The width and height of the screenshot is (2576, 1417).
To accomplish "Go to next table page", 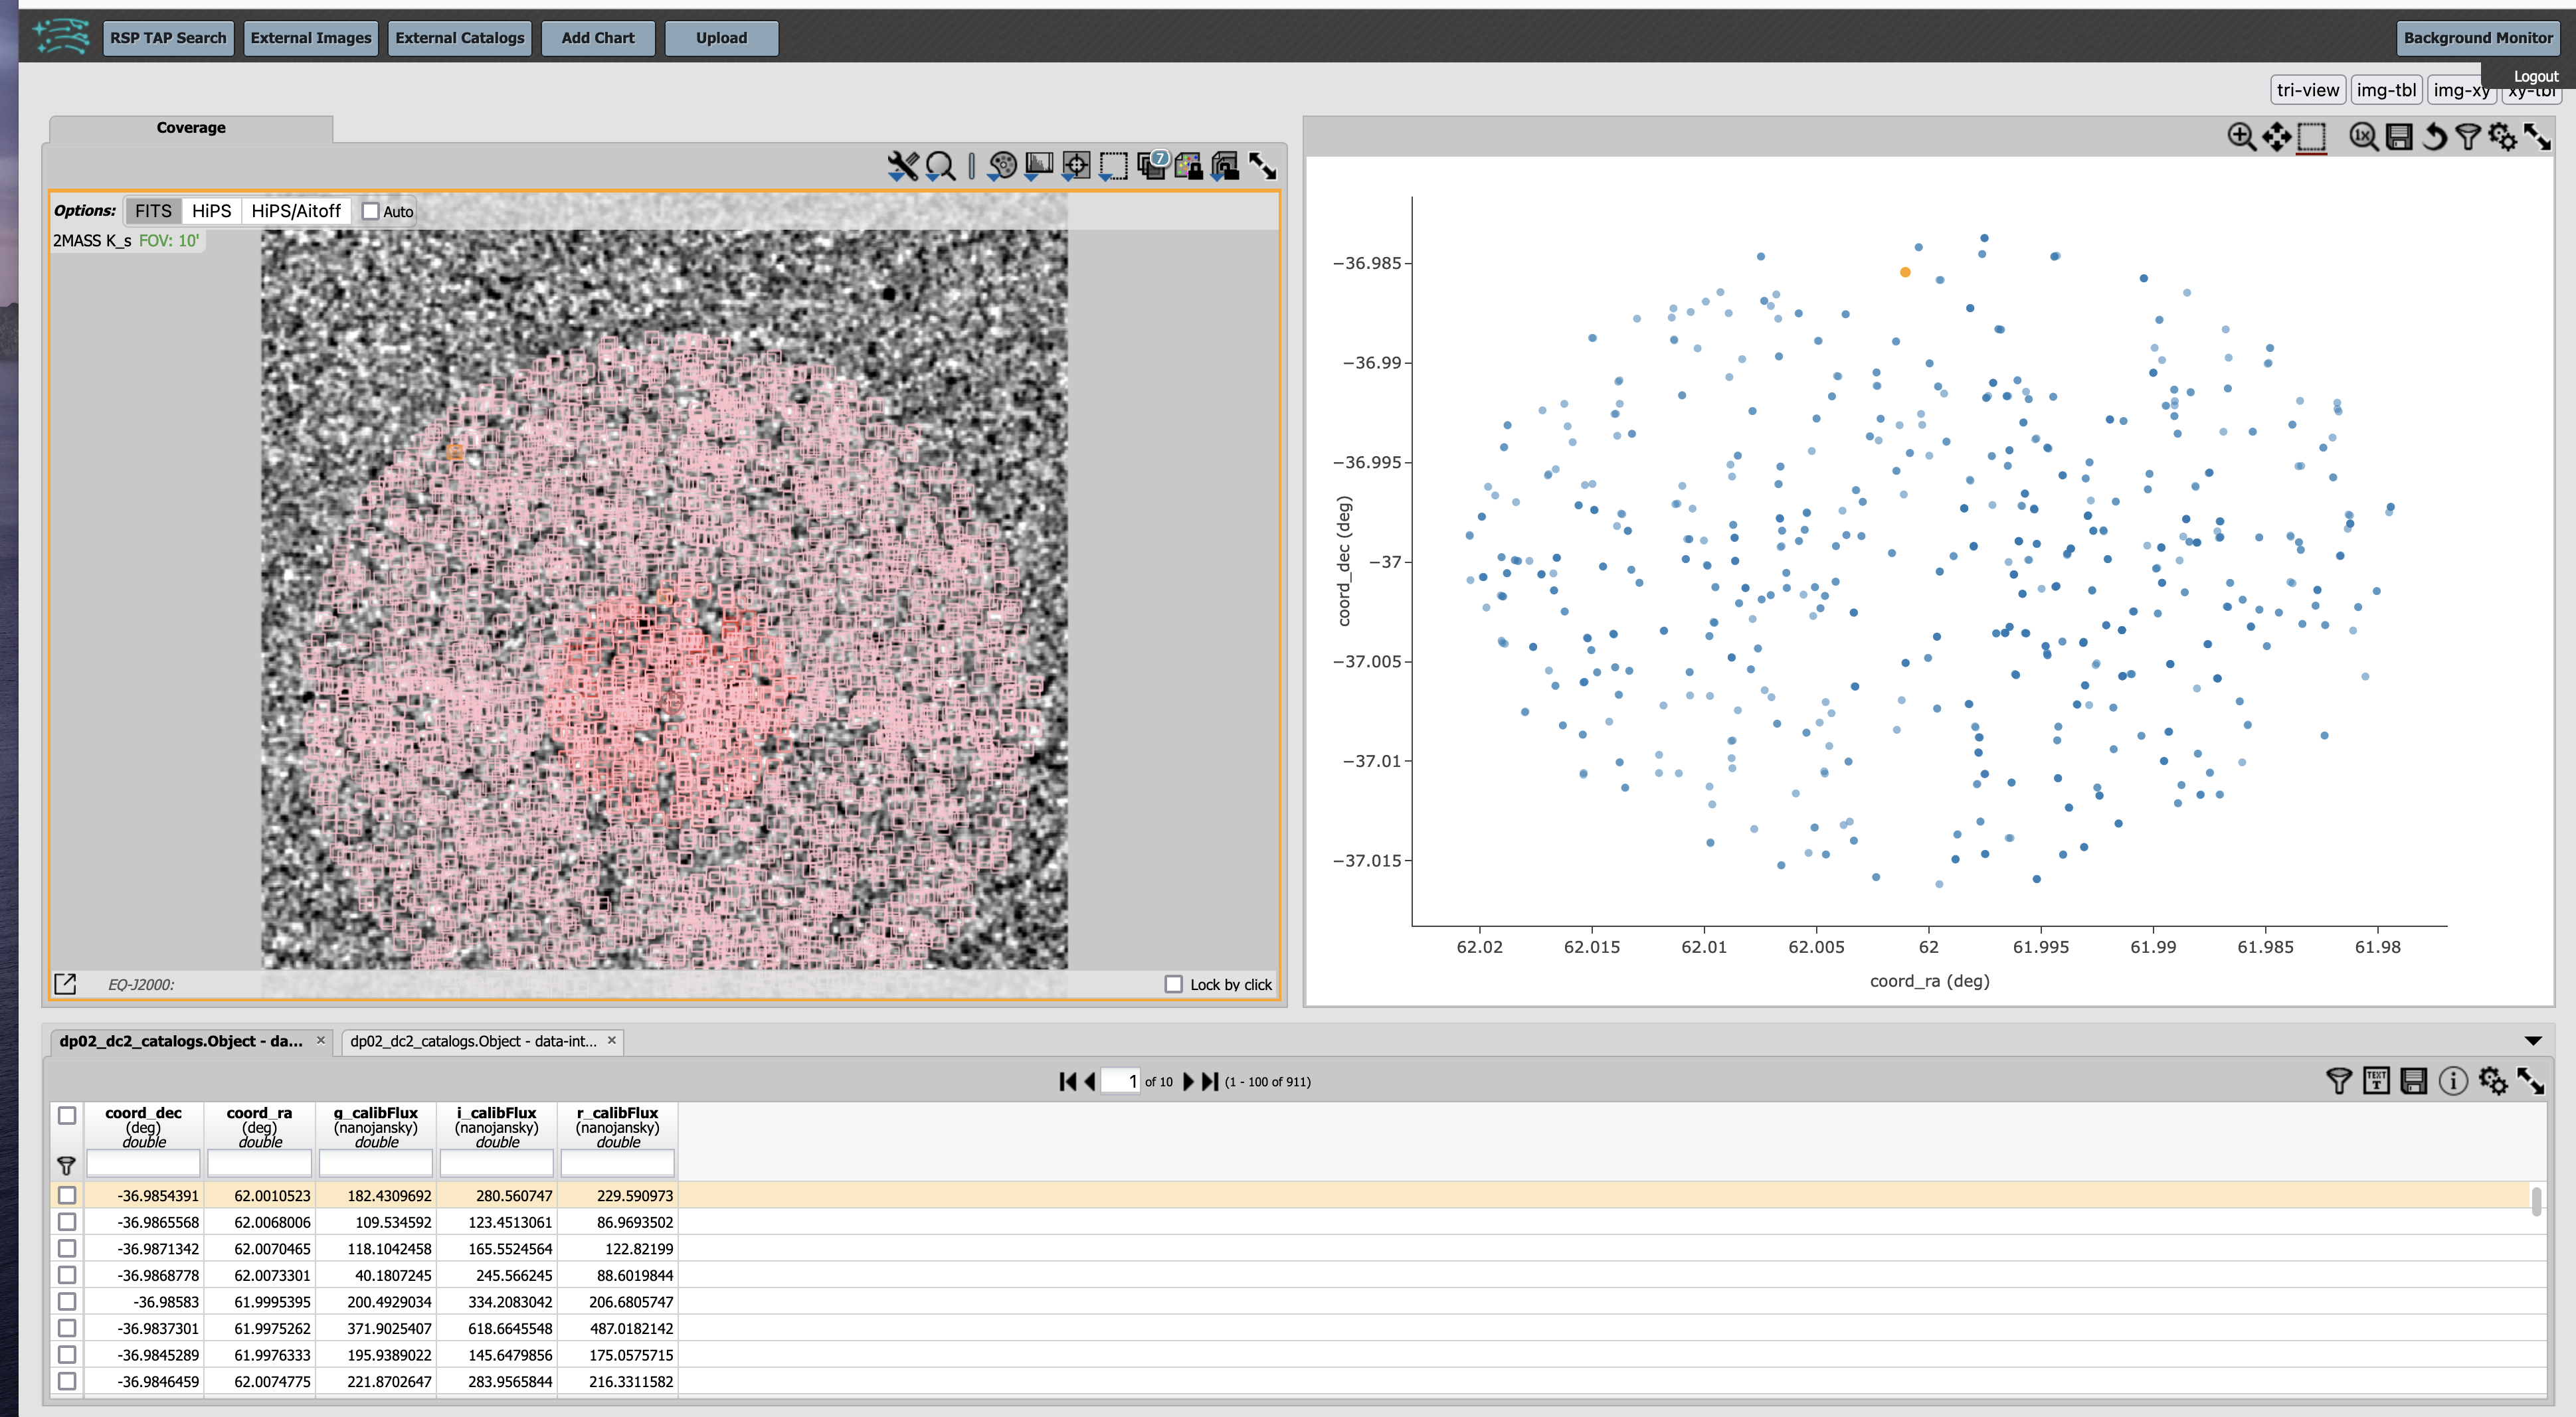I will (1188, 1081).
